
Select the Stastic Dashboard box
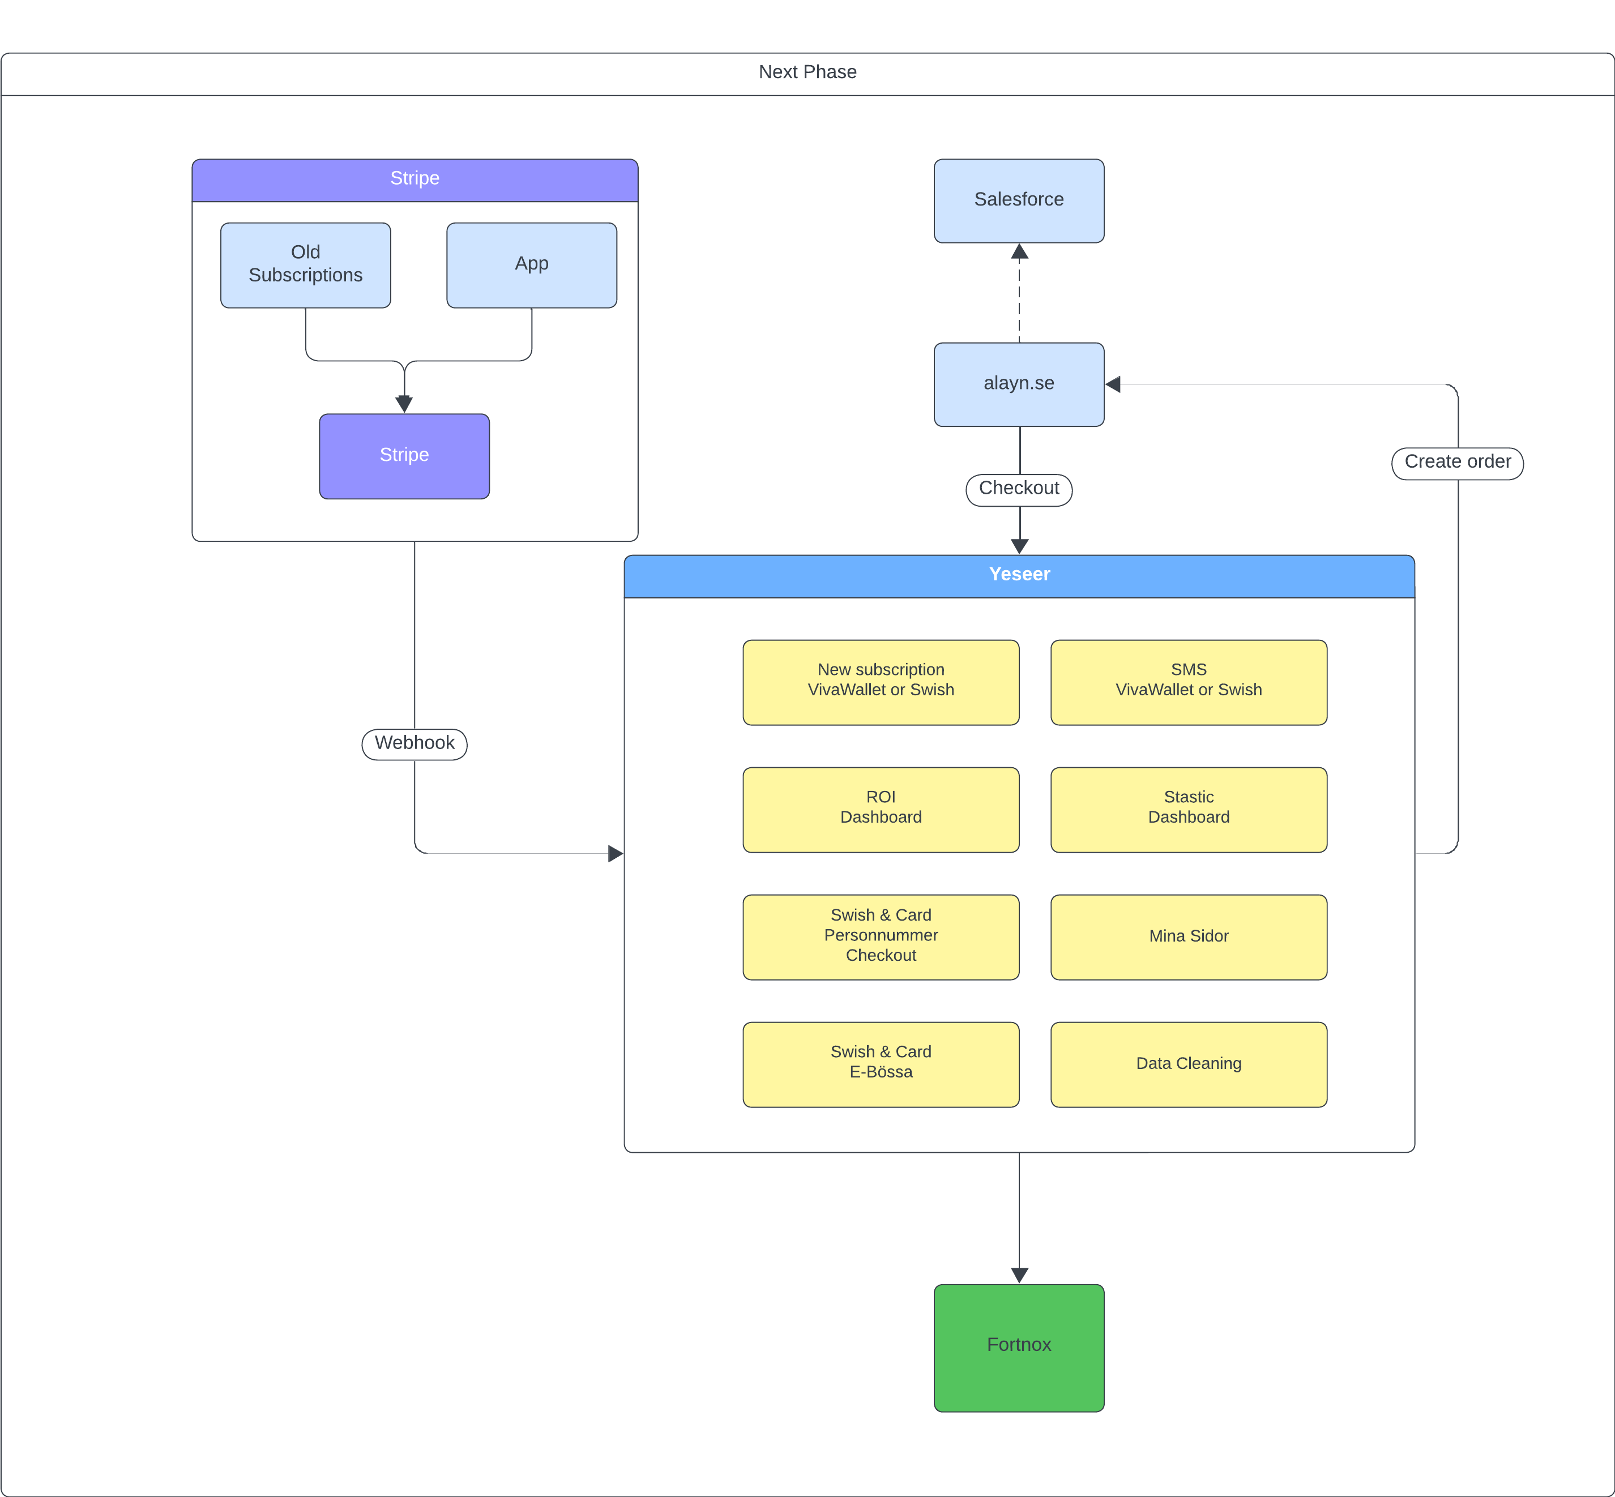coord(1189,809)
